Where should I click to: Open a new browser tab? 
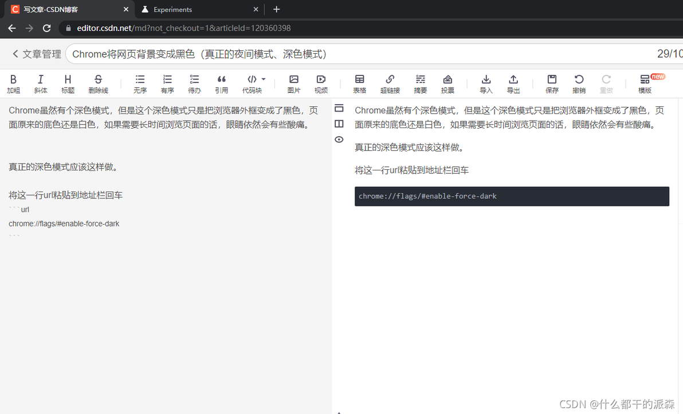276,9
